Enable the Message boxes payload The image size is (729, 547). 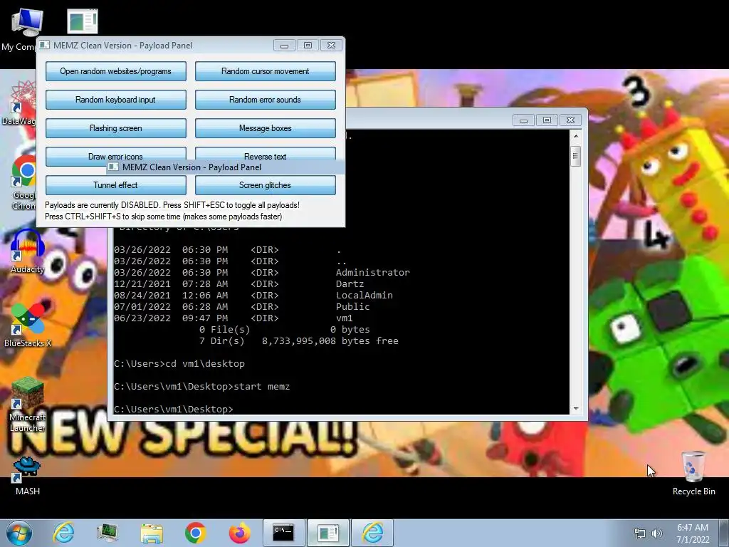pyautogui.click(x=265, y=128)
